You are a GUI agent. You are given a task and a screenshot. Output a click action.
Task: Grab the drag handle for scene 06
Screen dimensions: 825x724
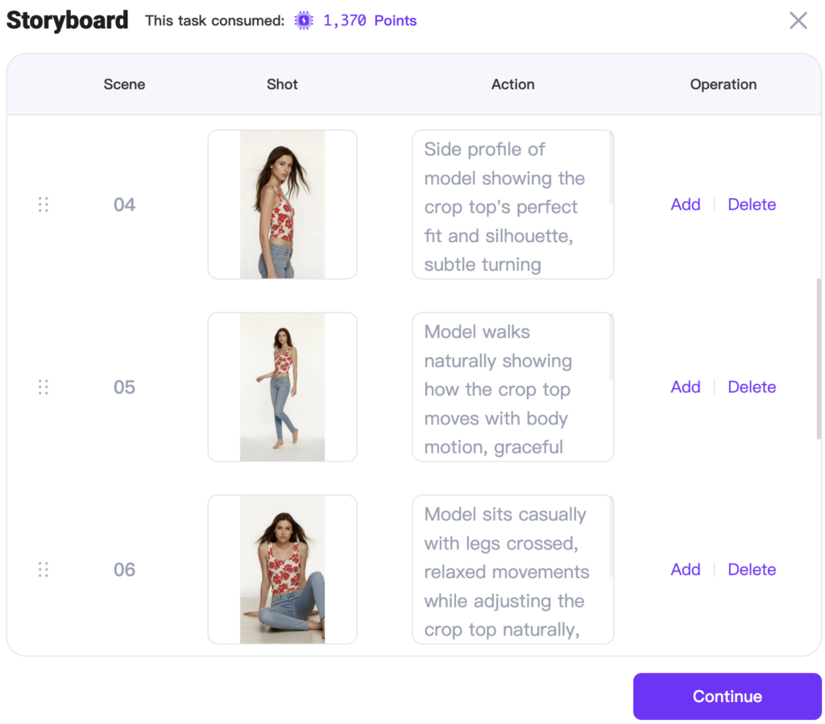44,569
